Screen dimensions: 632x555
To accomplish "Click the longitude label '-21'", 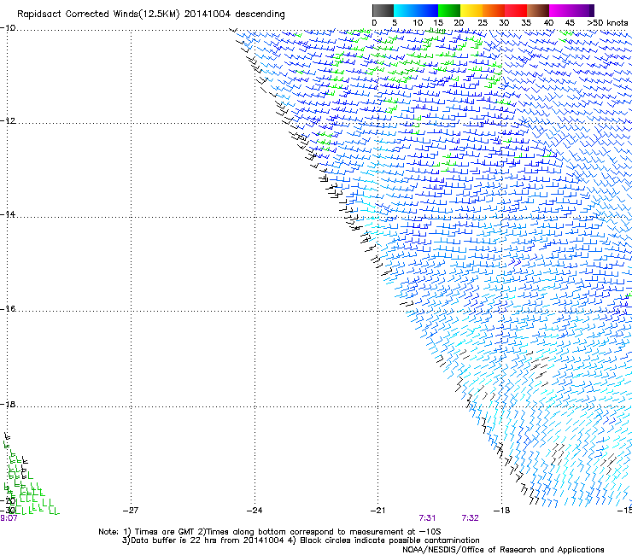I will 377,511.
